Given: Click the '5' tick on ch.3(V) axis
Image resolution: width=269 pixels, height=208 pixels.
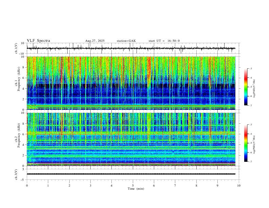Looking at the screenshot, I should pyautogui.click(x=24, y=169).
